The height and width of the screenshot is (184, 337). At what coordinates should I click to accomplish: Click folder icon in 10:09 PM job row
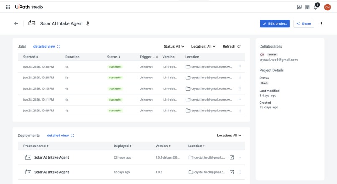click(x=188, y=111)
